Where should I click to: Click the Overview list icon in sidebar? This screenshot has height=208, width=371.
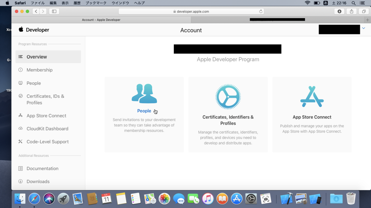(x=20, y=57)
